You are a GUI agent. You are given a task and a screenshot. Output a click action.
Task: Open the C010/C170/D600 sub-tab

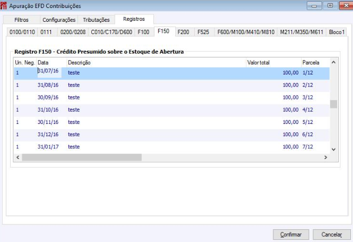coord(111,32)
